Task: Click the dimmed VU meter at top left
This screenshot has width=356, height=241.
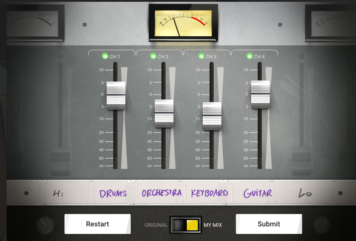Action: [35, 23]
